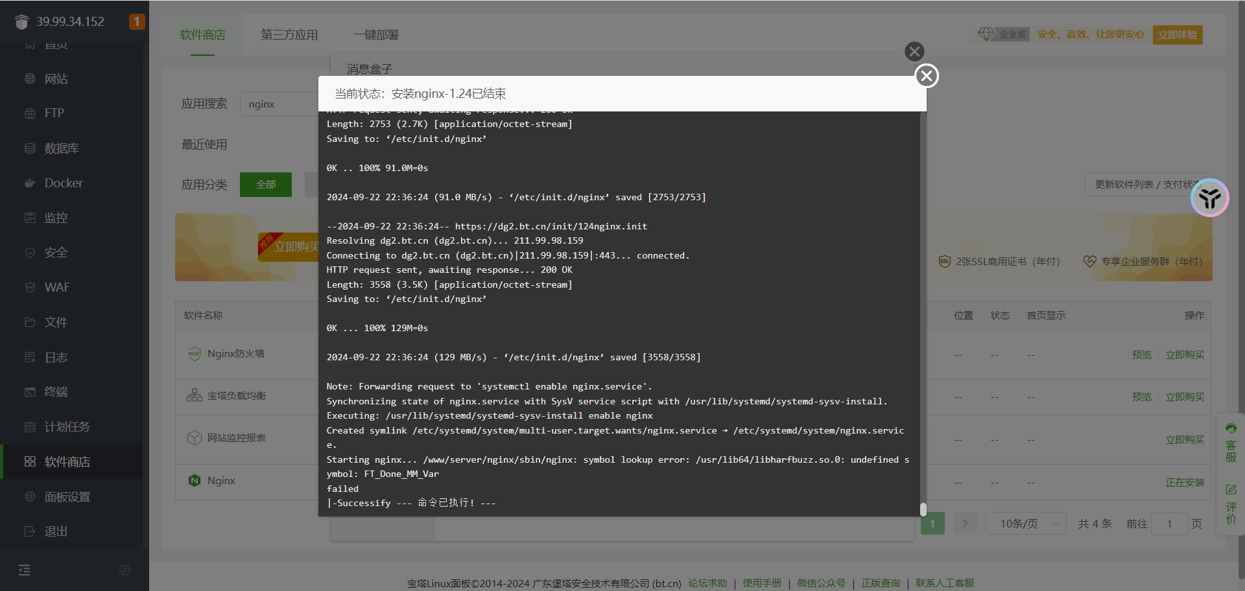Click the 宝塔负载均衡 cluster icon
1245x591 pixels.
tap(195, 395)
